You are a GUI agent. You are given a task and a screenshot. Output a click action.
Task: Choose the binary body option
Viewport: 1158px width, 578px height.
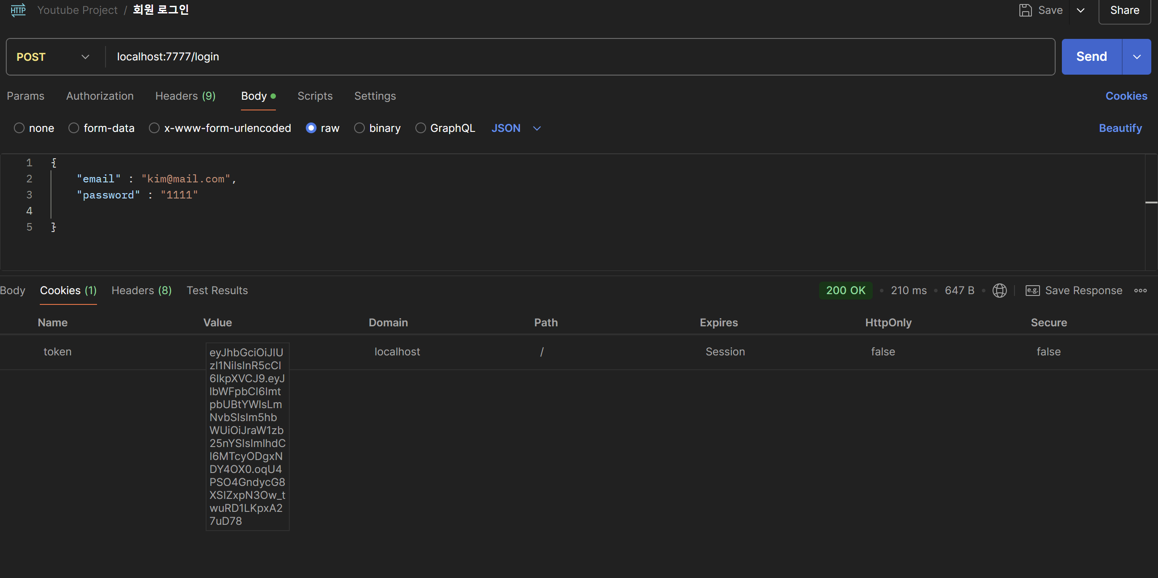[359, 128]
